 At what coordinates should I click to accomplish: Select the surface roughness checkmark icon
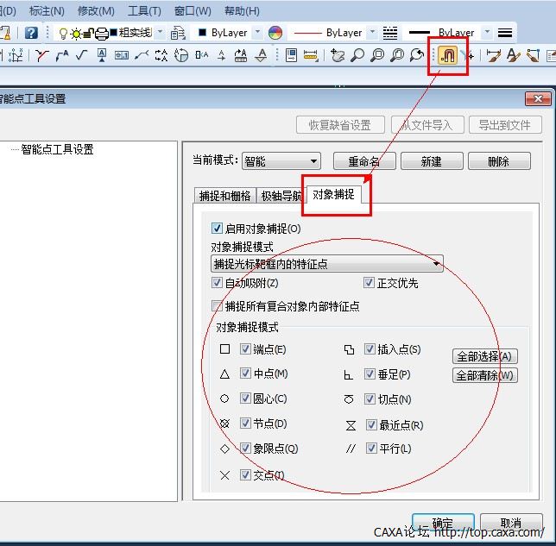[82, 55]
